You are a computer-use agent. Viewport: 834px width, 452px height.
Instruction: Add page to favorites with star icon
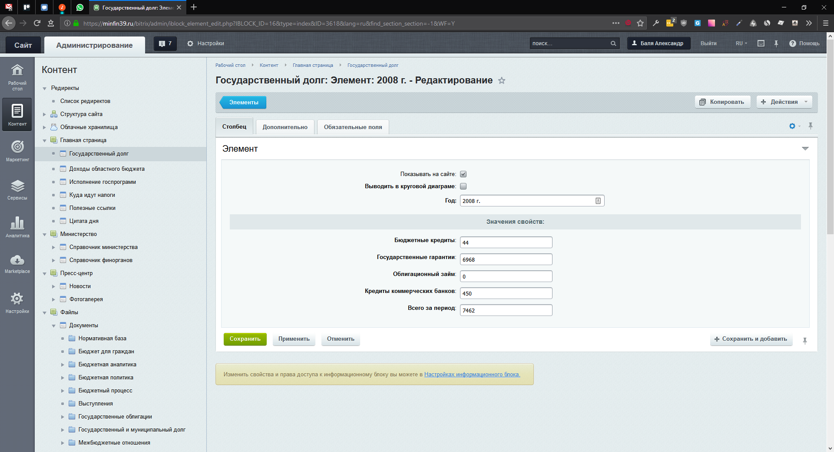coord(502,81)
